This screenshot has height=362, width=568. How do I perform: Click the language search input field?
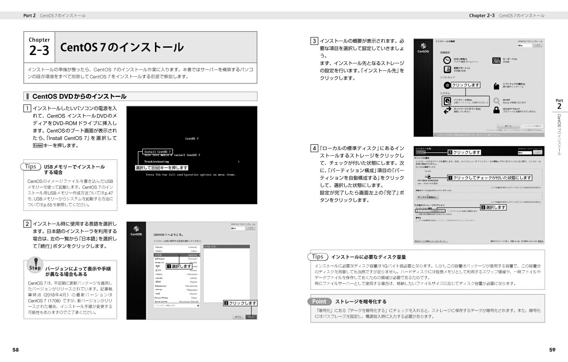point(177,306)
